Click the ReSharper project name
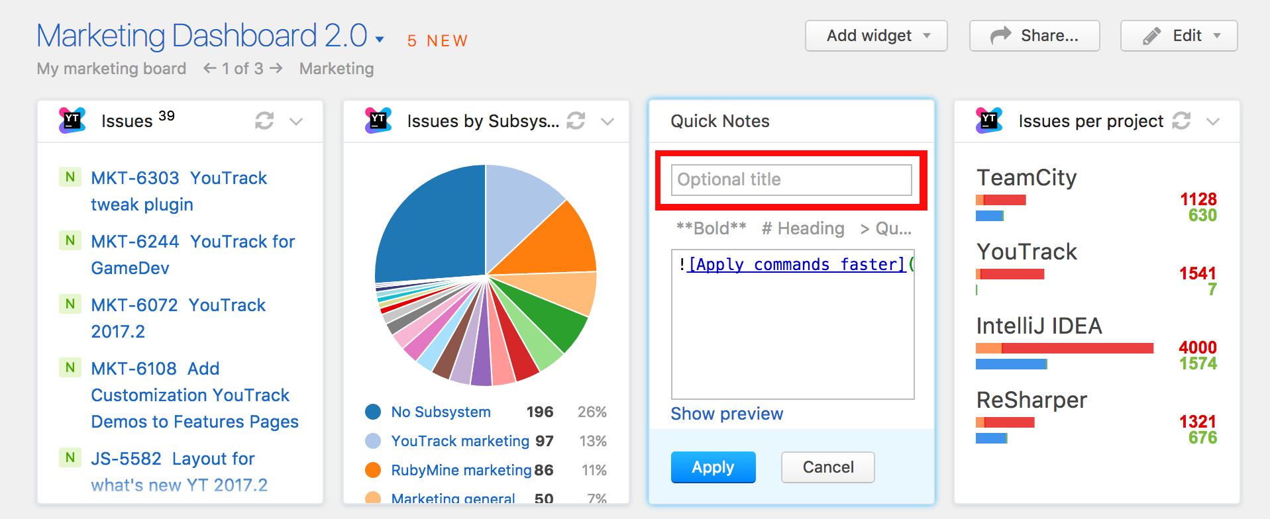Image resolution: width=1270 pixels, height=519 pixels. point(1032,400)
